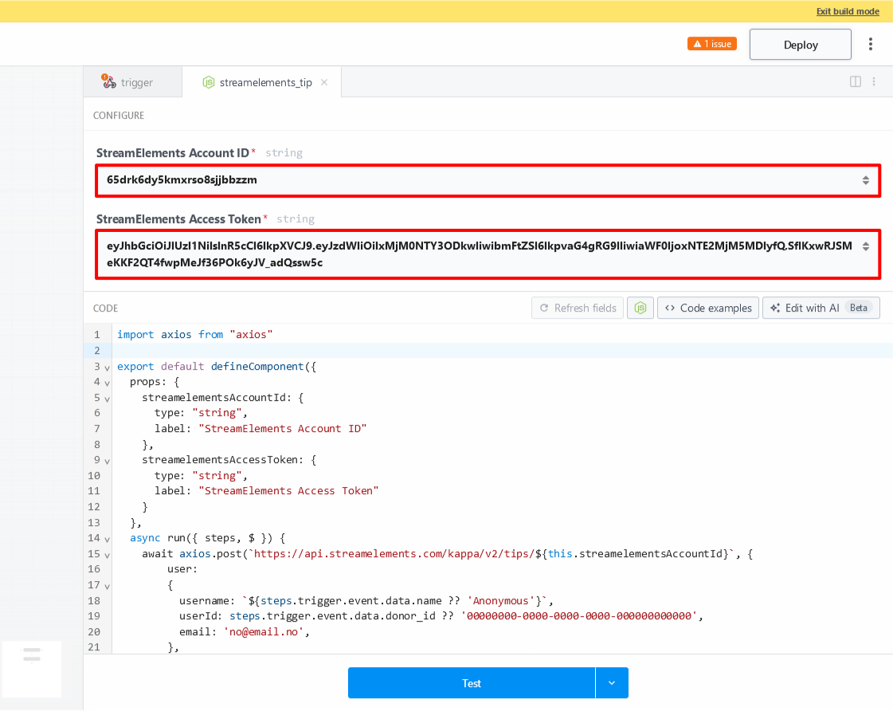Open the trigger step tab
The width and height of the screenshot is (893, 711).
(132, 82)
